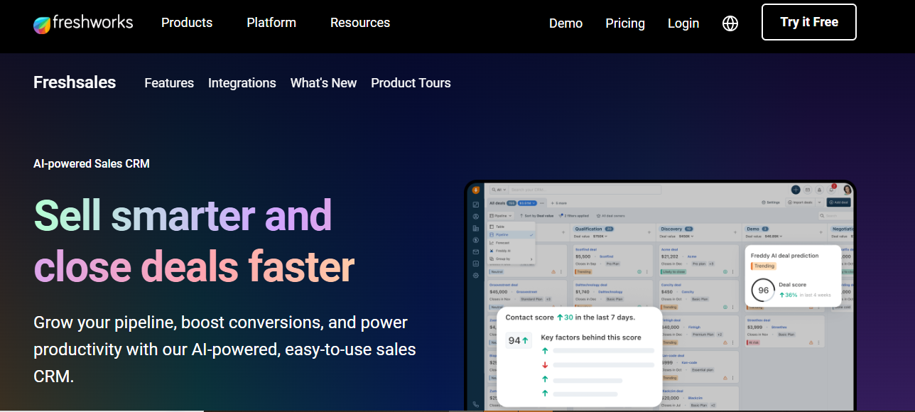The height and width of the screenshot is (412, 915).
Task: Click the 'Freddy AI deal prediction' card title
Action: 785,256
